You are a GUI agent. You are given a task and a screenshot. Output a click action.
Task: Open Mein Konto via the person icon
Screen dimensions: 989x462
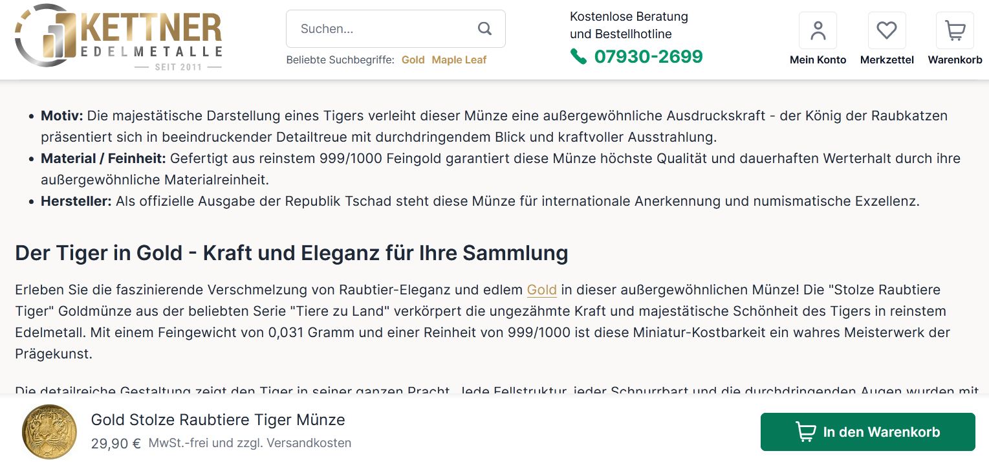pyautogui.click(x=818, y=30)
